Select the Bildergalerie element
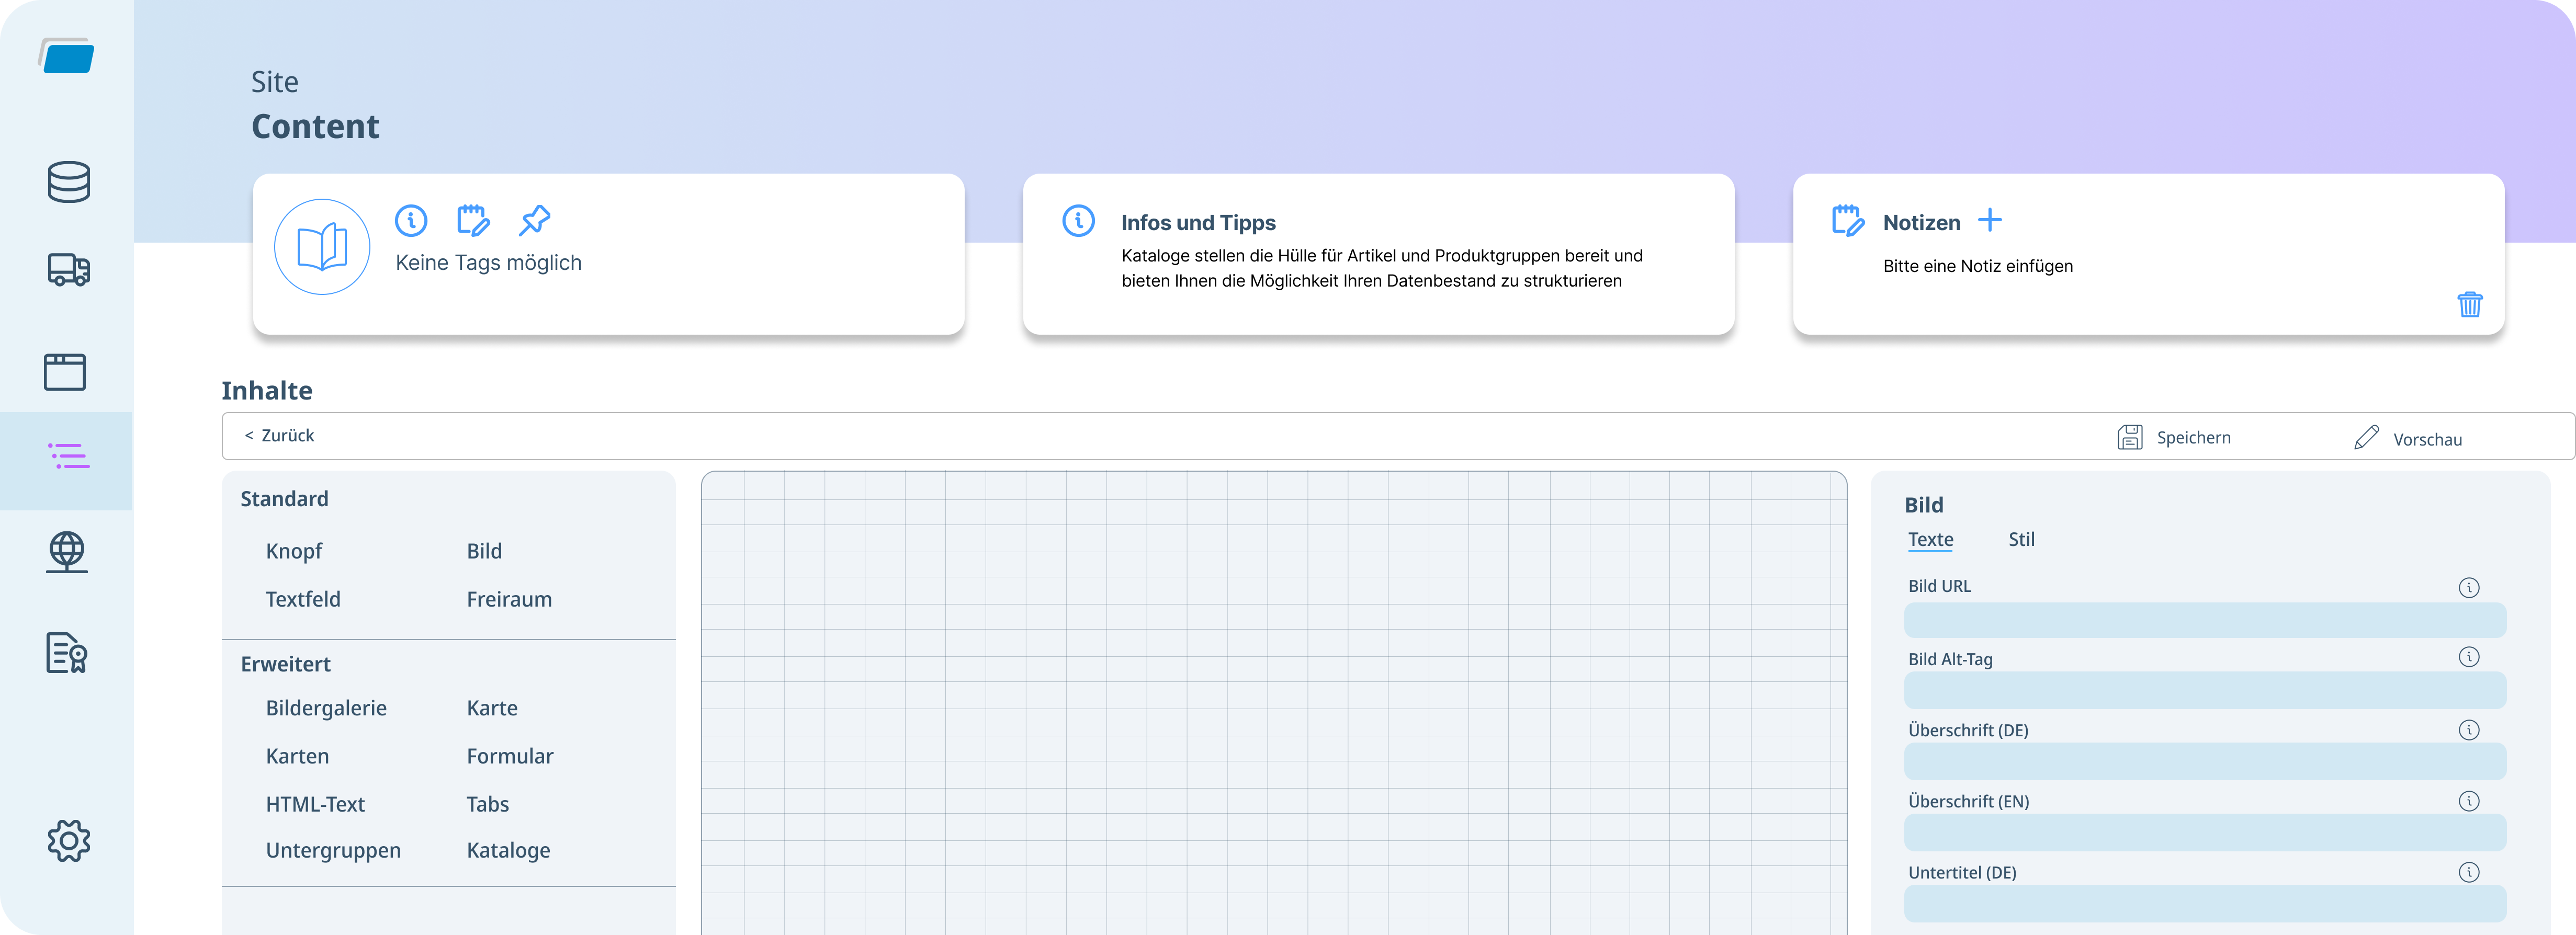This screenshot has width=2576, height=935. click(x=326, y=708)
